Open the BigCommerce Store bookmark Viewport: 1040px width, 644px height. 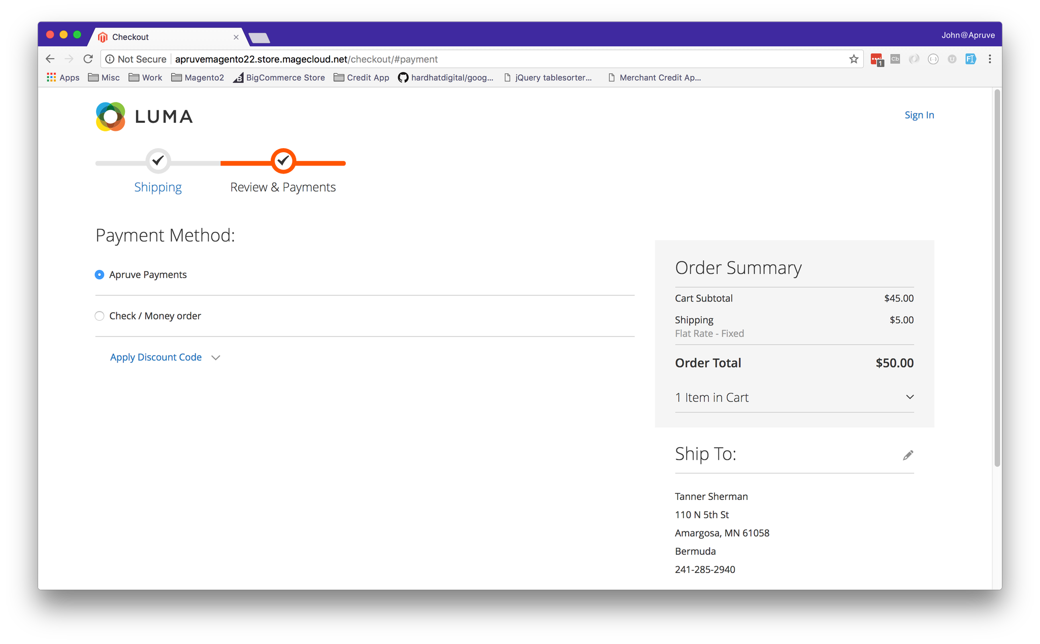[279, 78]
